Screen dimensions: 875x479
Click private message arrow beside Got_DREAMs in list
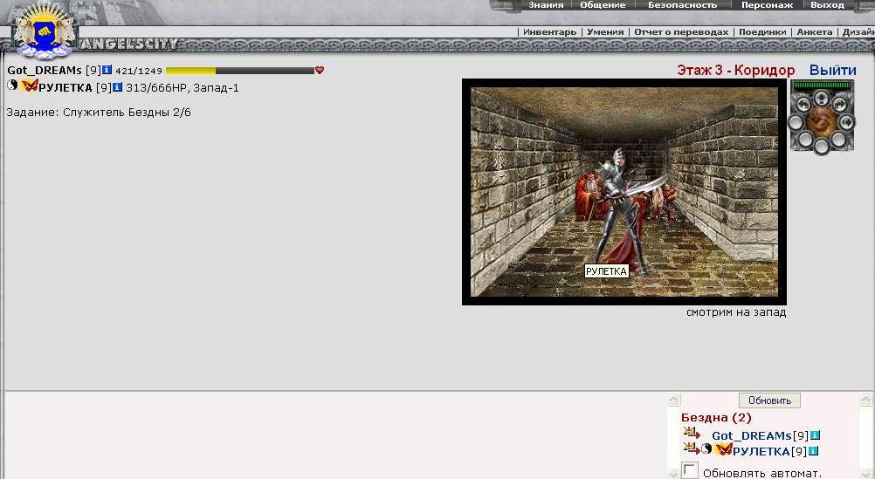(692, 433)
